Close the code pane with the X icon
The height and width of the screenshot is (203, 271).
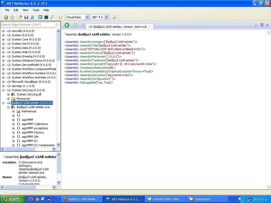[x=267, y=25]
